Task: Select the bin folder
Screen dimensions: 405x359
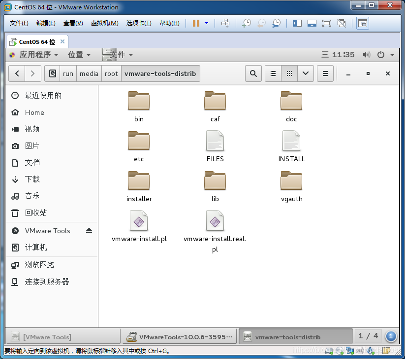Action: [x=139, y=107]
